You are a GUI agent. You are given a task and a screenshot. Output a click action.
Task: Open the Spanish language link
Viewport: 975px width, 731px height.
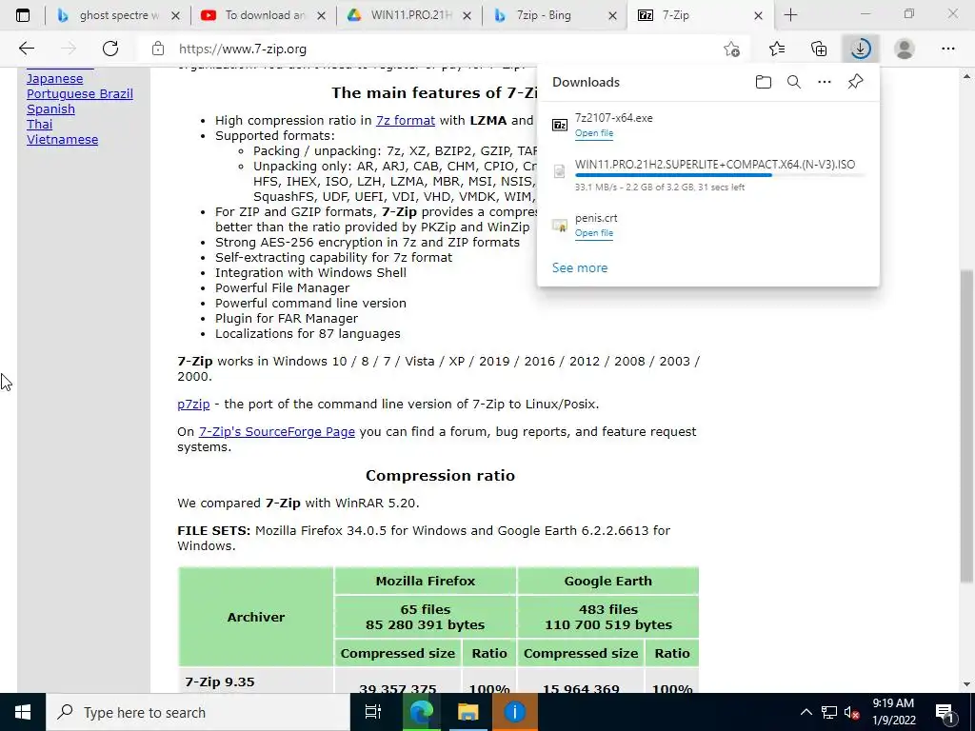click(x=51, y=109)
